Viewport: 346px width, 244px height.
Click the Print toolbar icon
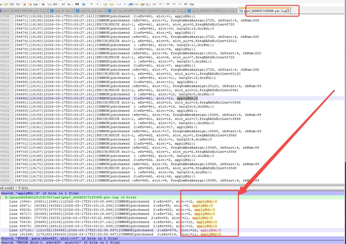click(x=35, y=4)
